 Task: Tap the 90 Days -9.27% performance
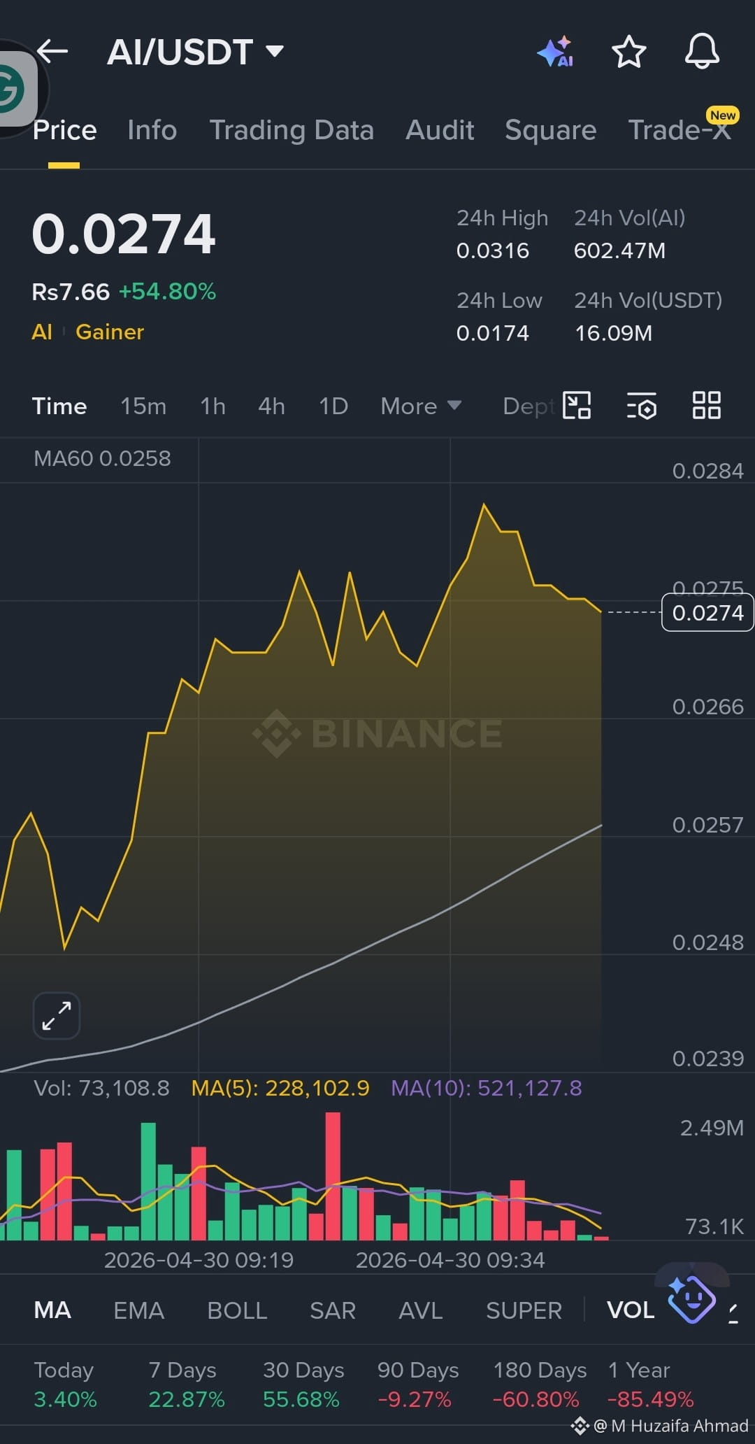click(x=418, y=1385)
